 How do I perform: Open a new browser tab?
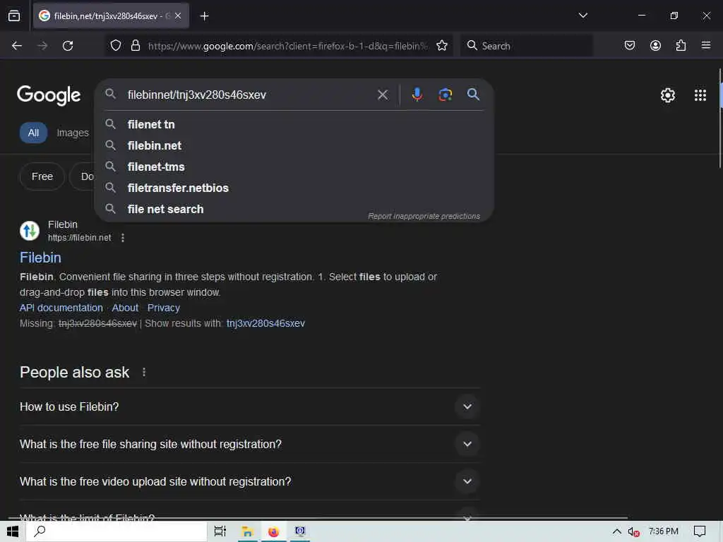204,16
